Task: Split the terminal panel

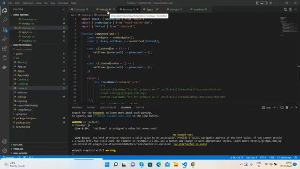Action: tap(282, 108)
